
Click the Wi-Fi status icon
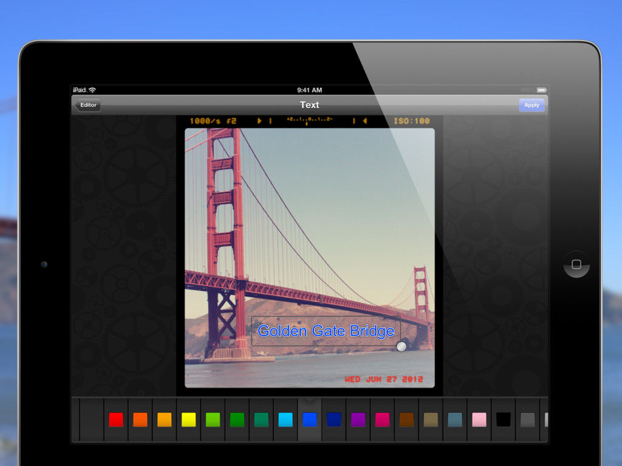92,90
